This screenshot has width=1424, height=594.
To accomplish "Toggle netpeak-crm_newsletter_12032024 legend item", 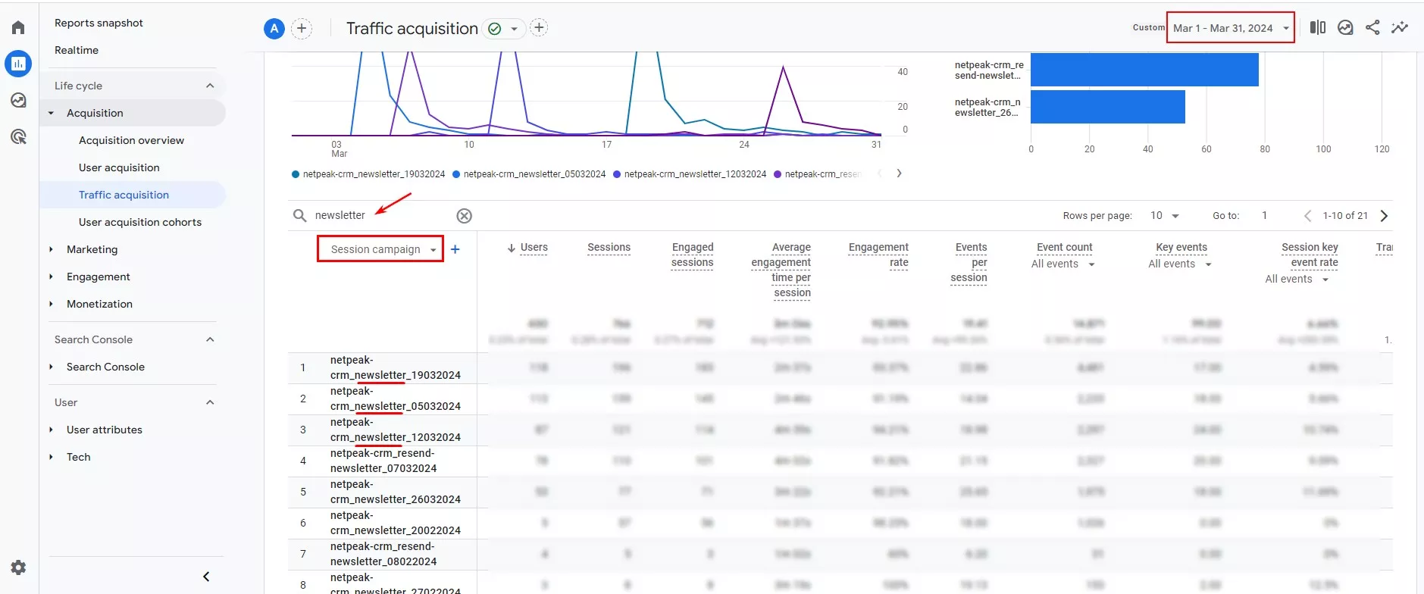I will point(690,174).
